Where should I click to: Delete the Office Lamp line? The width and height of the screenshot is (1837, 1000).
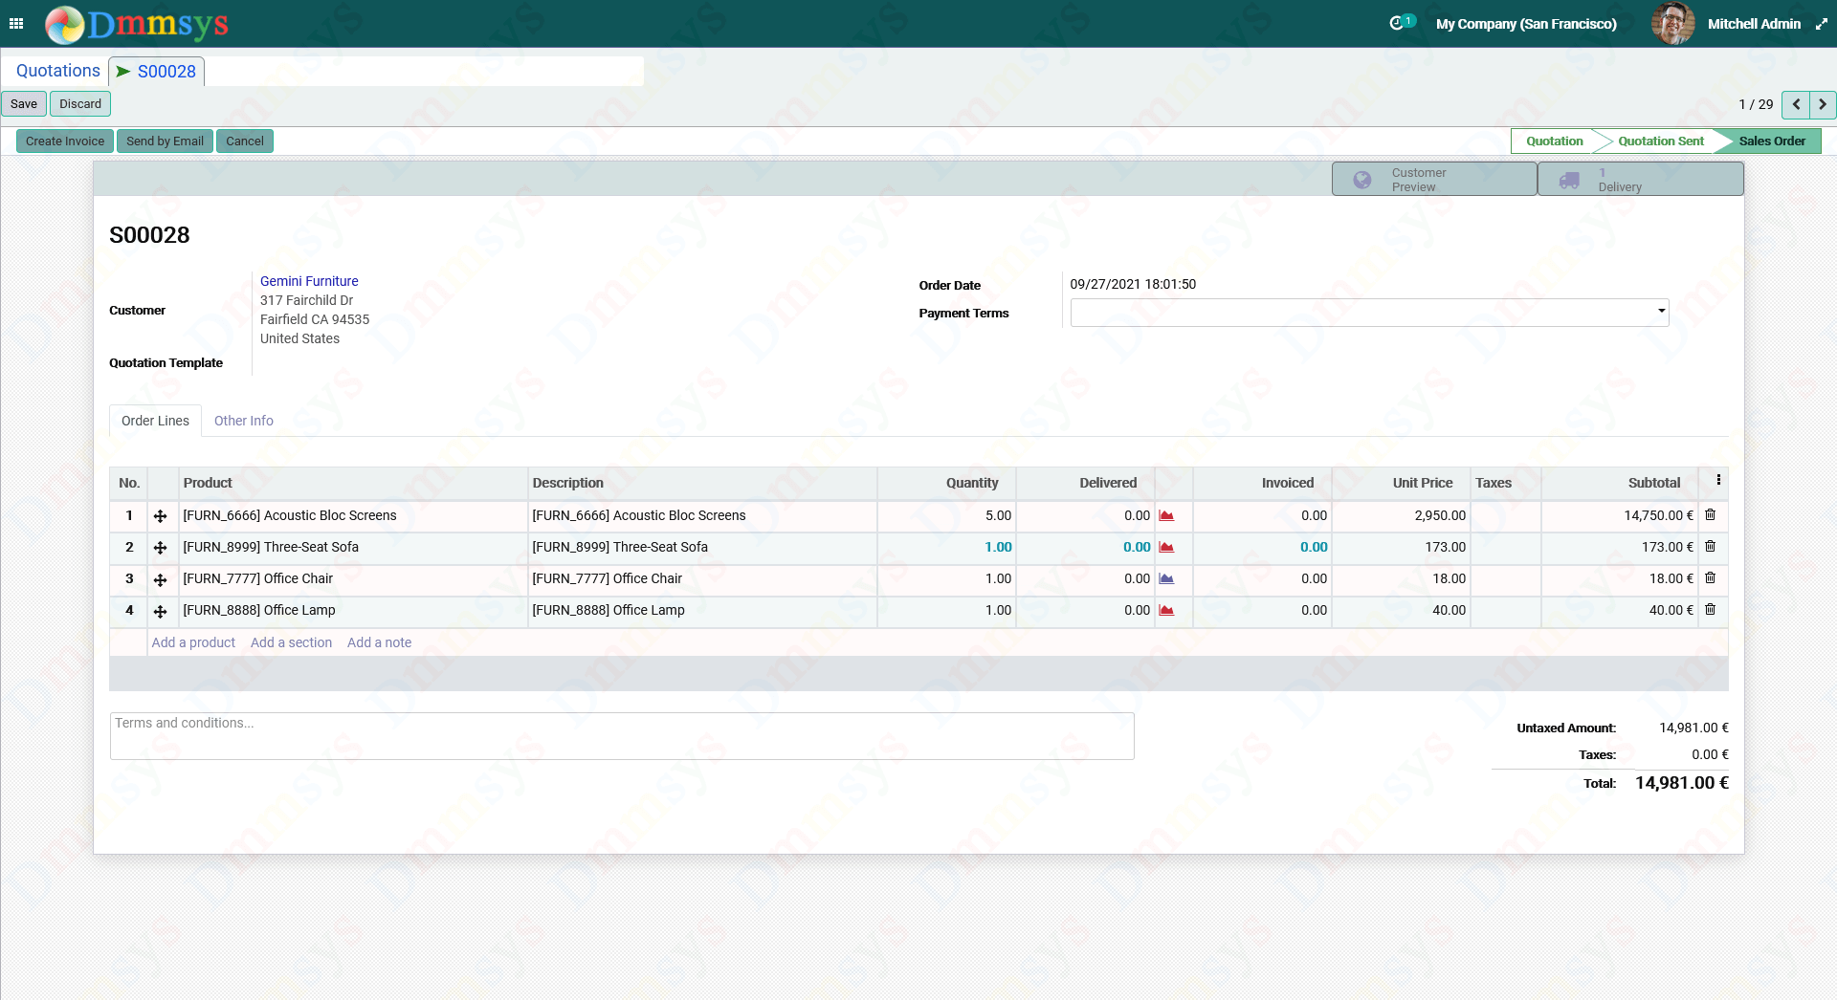click(1711, 609)
